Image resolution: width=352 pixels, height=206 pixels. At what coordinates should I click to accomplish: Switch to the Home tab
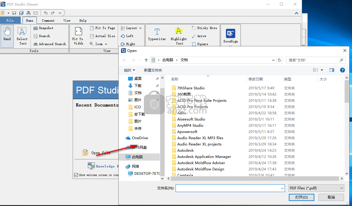(x=29, y=20)
